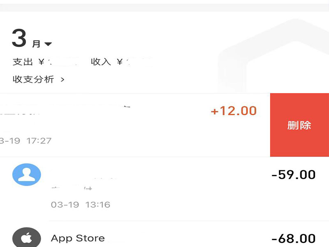Click the 03-19 13:16 transaction timestamp
Image resolution: width=329 pixels, height=247 pixels.
click(x=81, y=205)
